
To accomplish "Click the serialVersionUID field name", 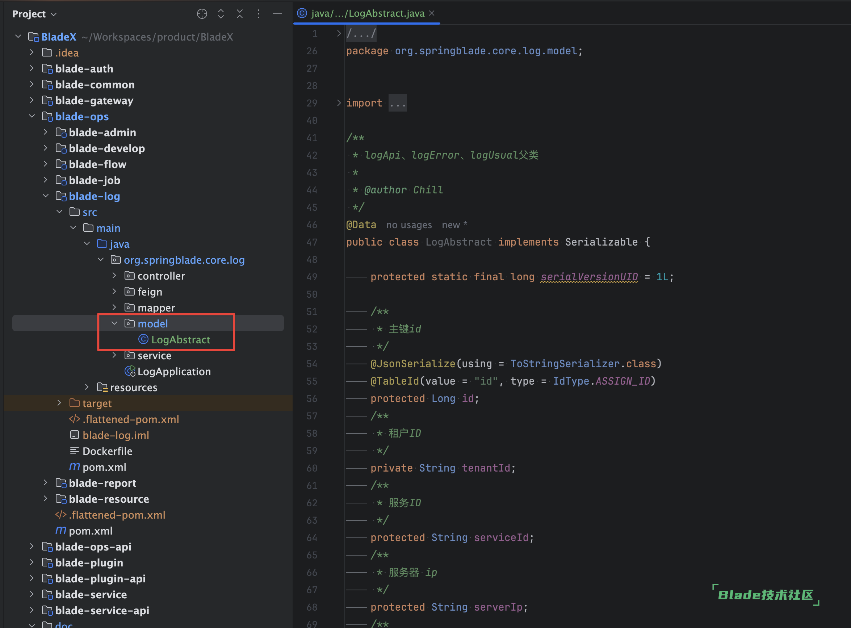I will point(589,277).
